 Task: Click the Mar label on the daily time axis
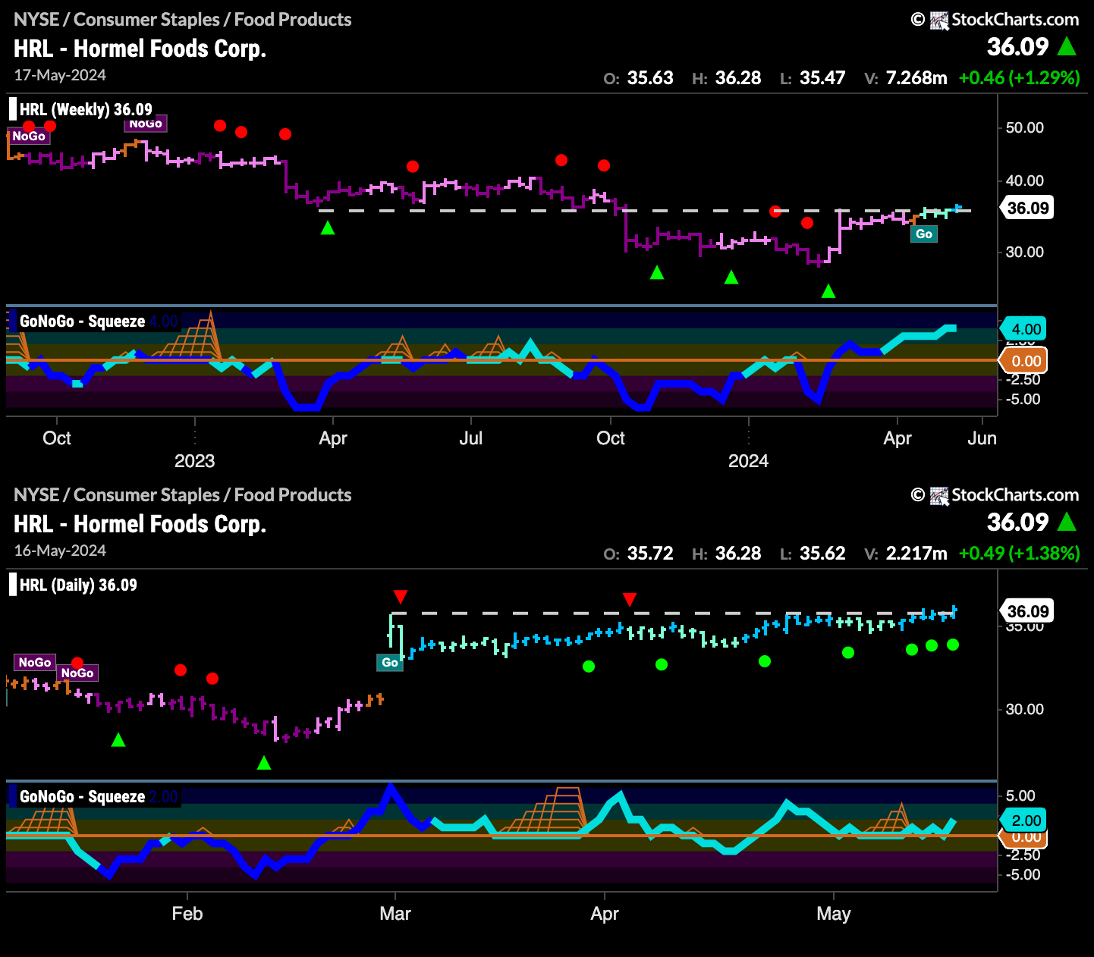[395, 914]
